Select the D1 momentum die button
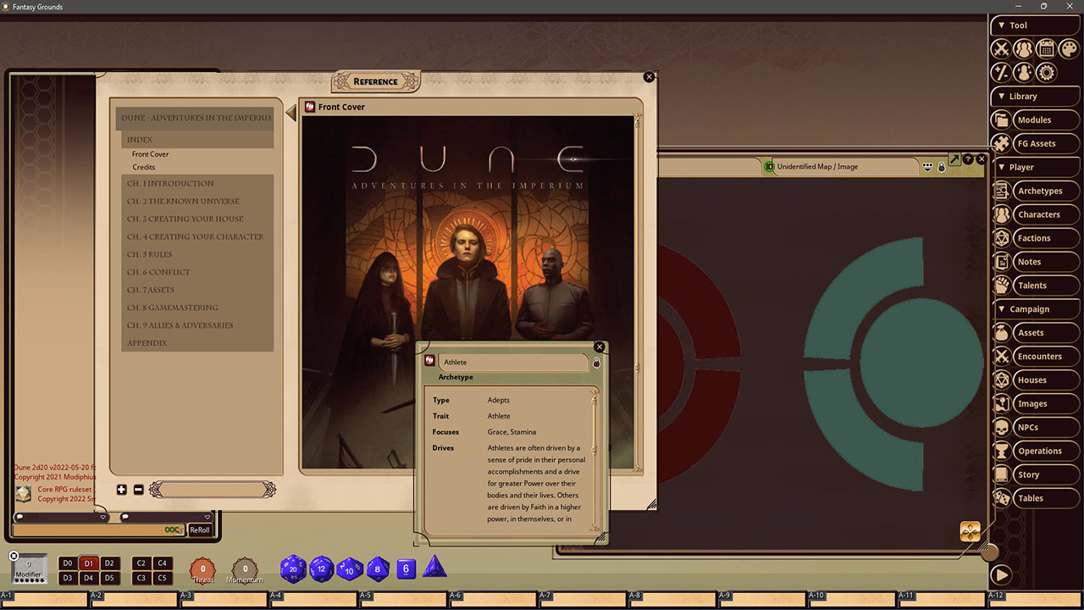 (x=89, y=563)
